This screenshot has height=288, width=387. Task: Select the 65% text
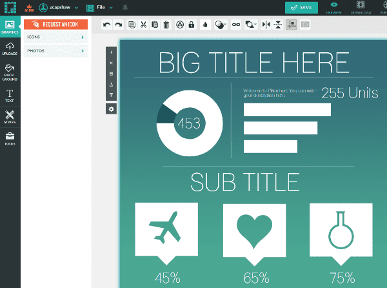[256, 278]
